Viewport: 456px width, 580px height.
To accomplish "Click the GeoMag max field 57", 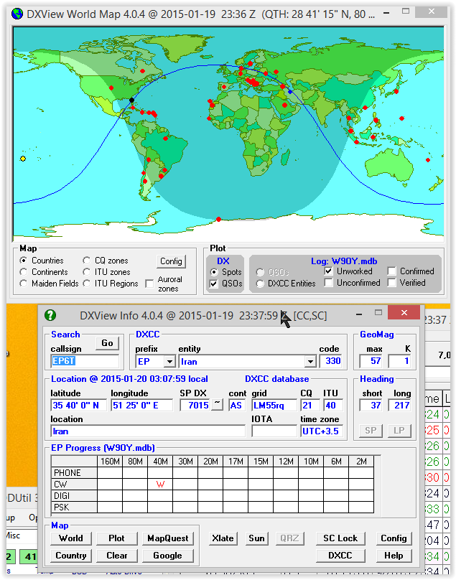I will point(371,361).
